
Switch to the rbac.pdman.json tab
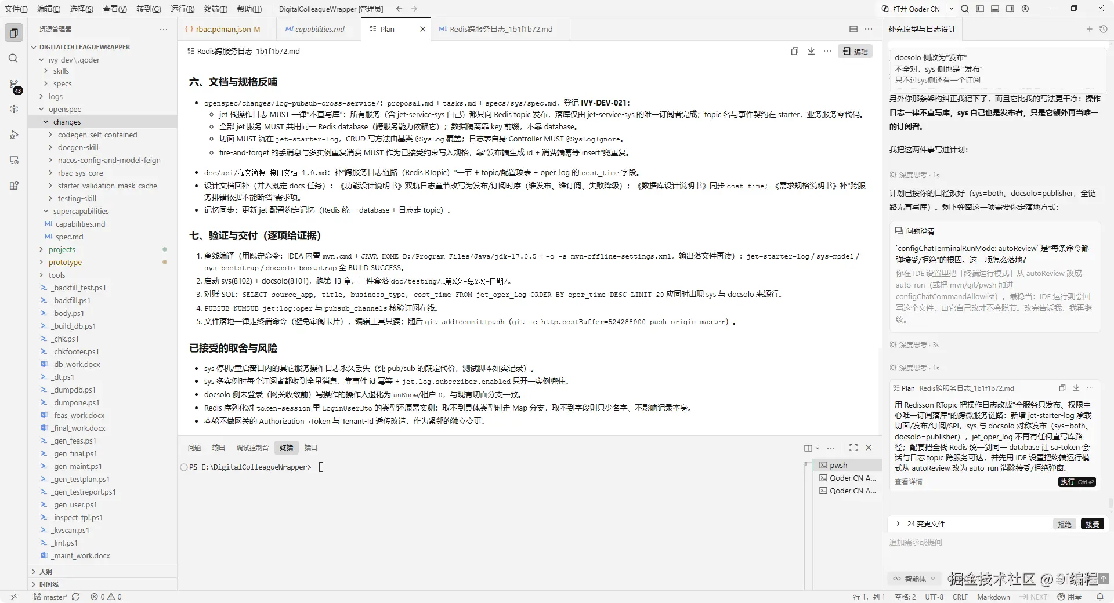tap(227, 29)
